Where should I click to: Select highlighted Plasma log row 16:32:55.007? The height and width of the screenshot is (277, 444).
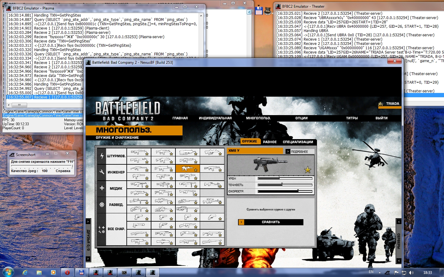pos(45,97)
